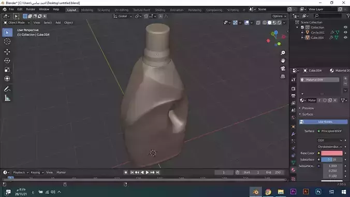This screenshot has width=350, height=197.
Task: Open the Render menu
Action: (x=31, y=9)
